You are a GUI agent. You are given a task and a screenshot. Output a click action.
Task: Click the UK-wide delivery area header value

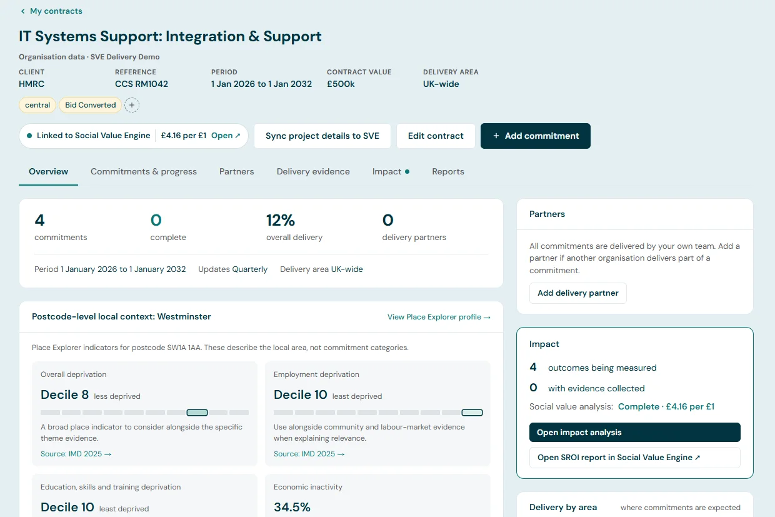[441, 84]
